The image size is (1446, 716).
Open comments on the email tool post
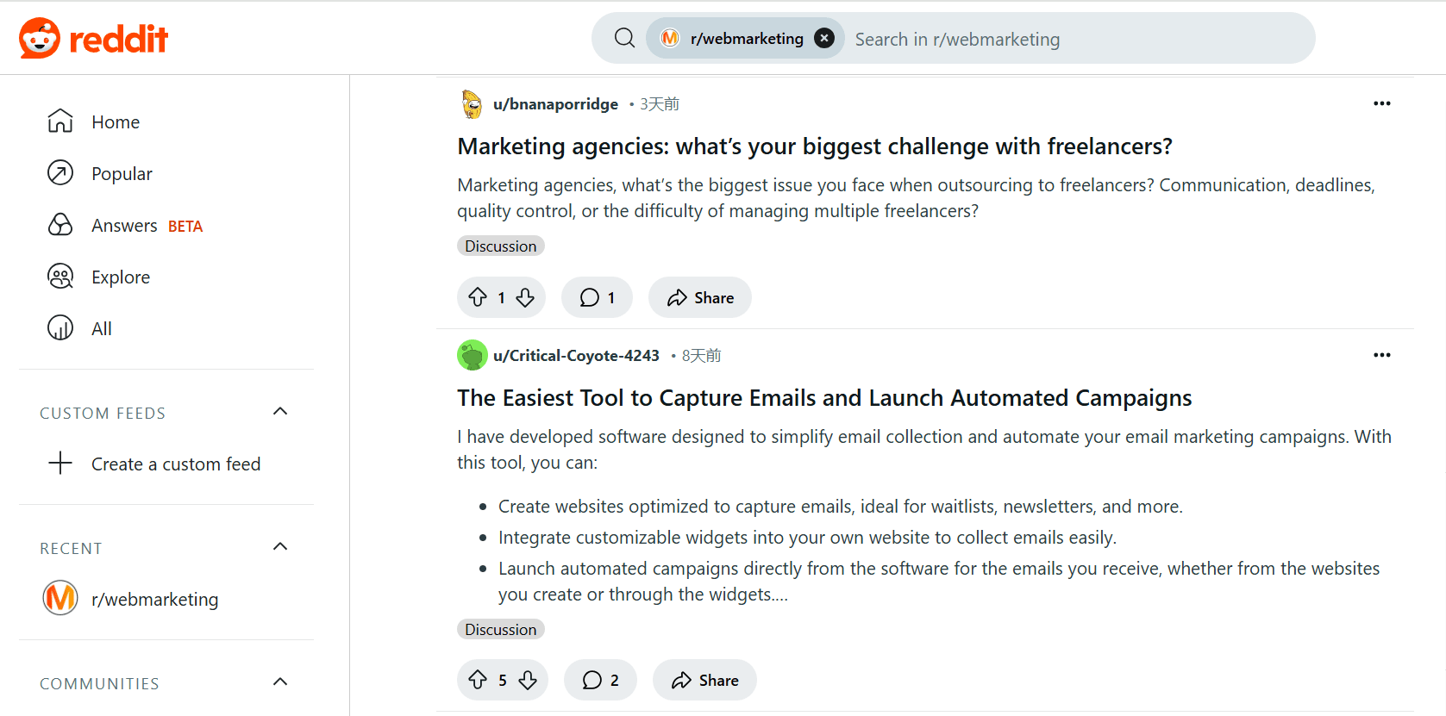click(600, 681)
